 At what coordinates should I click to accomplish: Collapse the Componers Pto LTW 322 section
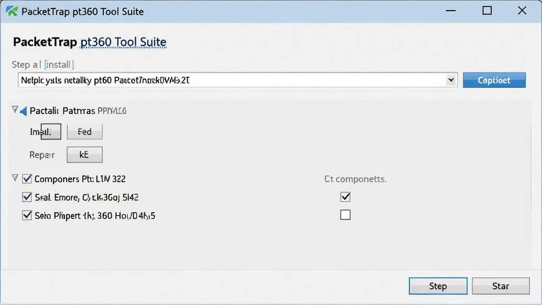coord(15,178)
